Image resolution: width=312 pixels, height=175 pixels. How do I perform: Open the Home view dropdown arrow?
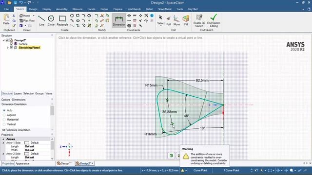pos(34,16)
